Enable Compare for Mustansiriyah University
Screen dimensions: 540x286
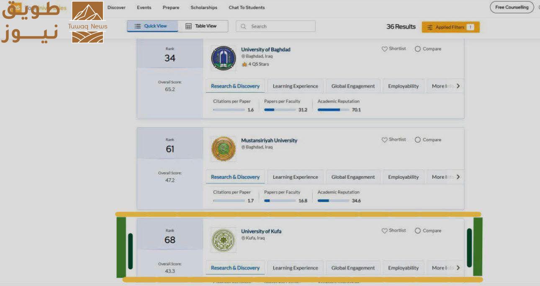click(418, 140)
